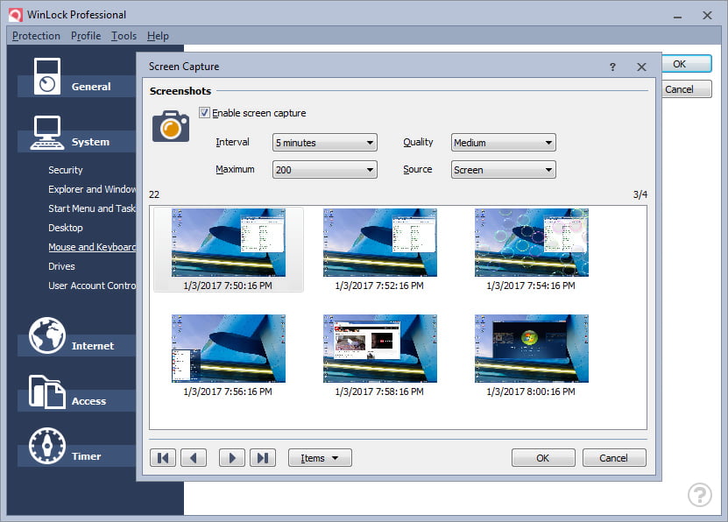Go to next page of screenshots

coord(231,458)
